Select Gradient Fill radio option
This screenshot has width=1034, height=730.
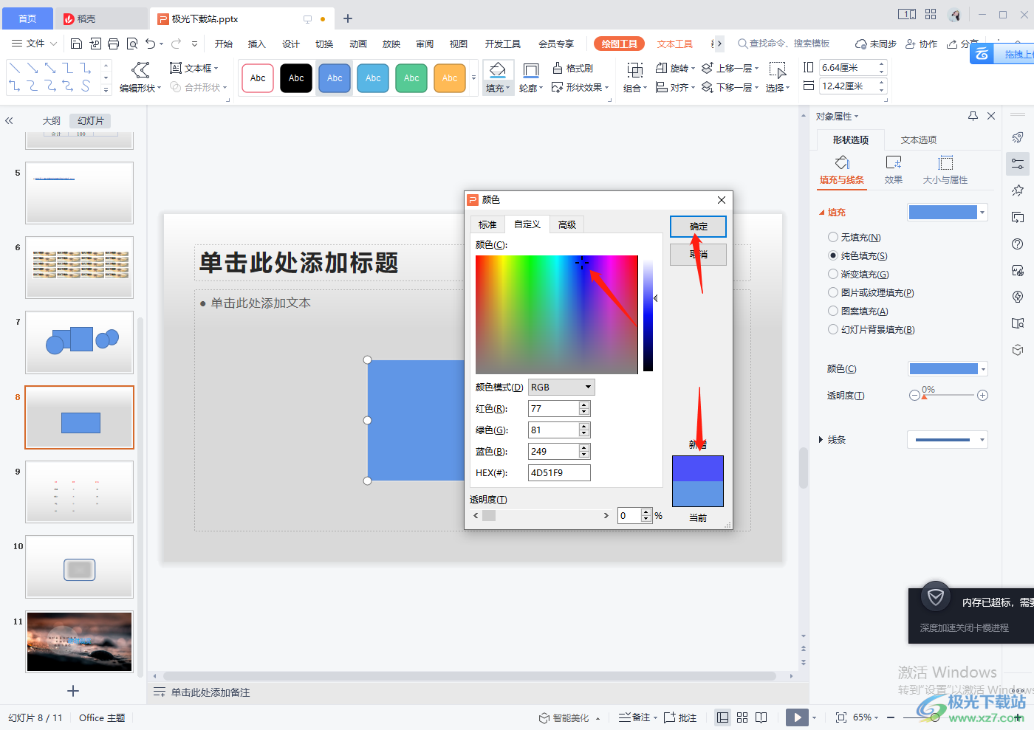coord(833,274)
